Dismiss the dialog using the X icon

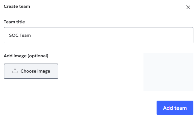(188, 7)
